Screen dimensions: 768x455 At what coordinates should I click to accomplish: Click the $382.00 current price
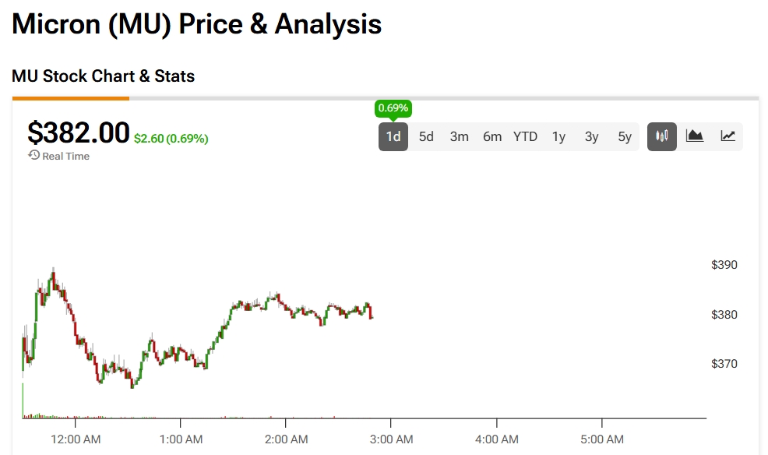point(78,132)
